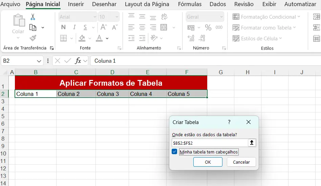Align text left
Viewport: 321px width, 186px height.
[x=131, y=27]
